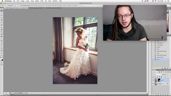
Task: Switch to the third document tab
Action: (53, 8)
